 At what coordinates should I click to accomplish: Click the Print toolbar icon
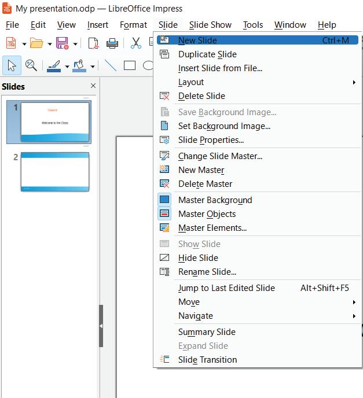(x=112, y=43)
